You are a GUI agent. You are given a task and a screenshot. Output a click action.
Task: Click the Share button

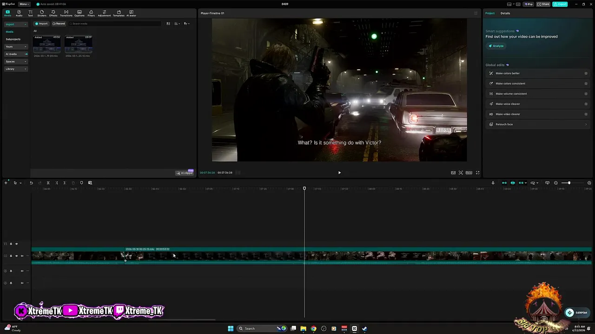pos(543,4)
